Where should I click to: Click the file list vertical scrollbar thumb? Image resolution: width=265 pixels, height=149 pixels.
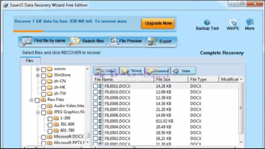241,108
